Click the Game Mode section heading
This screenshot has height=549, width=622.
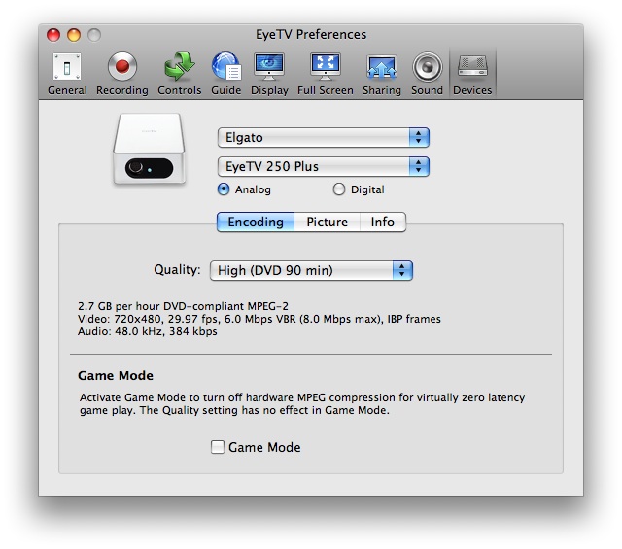coord(116,375)
